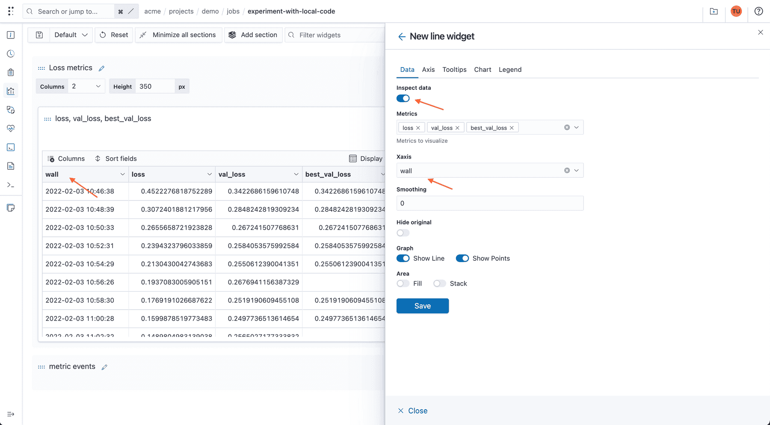Select the charts/metrics sidebar icon
Screen dimensions: 770x425
pos(11,91)
